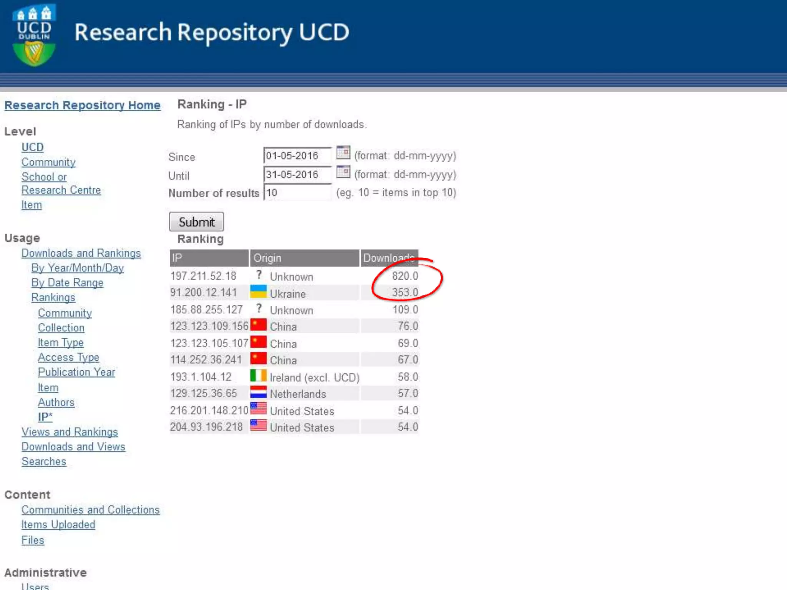Open the Since date calendar picker
This screenshot has height=590, width=787.
click(343, 153)
